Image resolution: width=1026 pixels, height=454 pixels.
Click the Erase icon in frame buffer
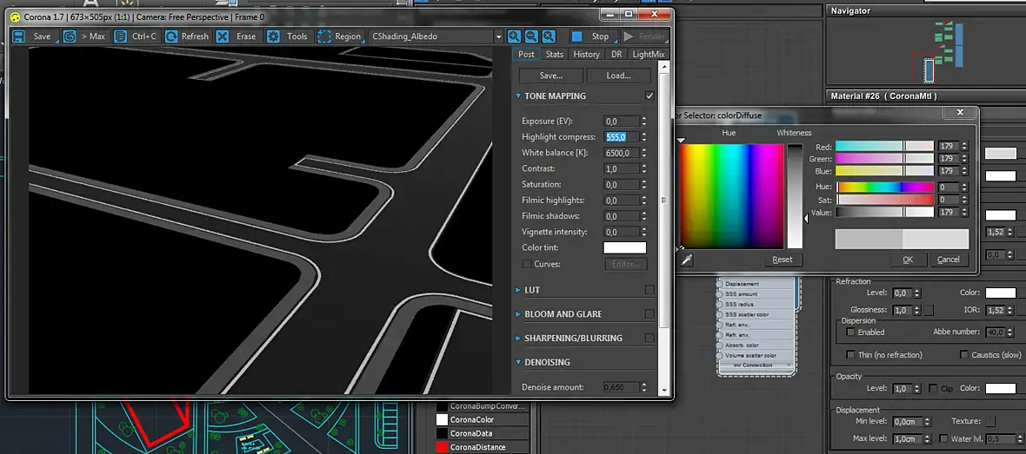pyautogui.click(x=223, y=36)
